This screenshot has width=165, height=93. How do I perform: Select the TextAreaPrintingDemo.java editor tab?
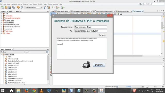click(81, 11)
